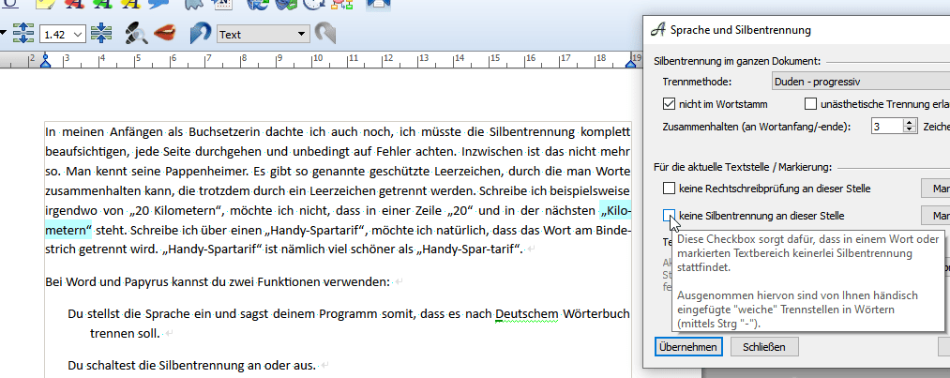
Task: Click the blue undo arrow icon
Action: point(200,34)
